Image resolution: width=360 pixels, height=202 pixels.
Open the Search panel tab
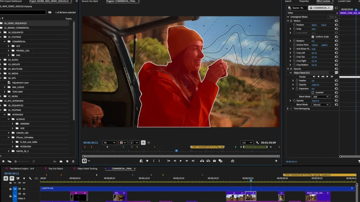click(288, 1)
